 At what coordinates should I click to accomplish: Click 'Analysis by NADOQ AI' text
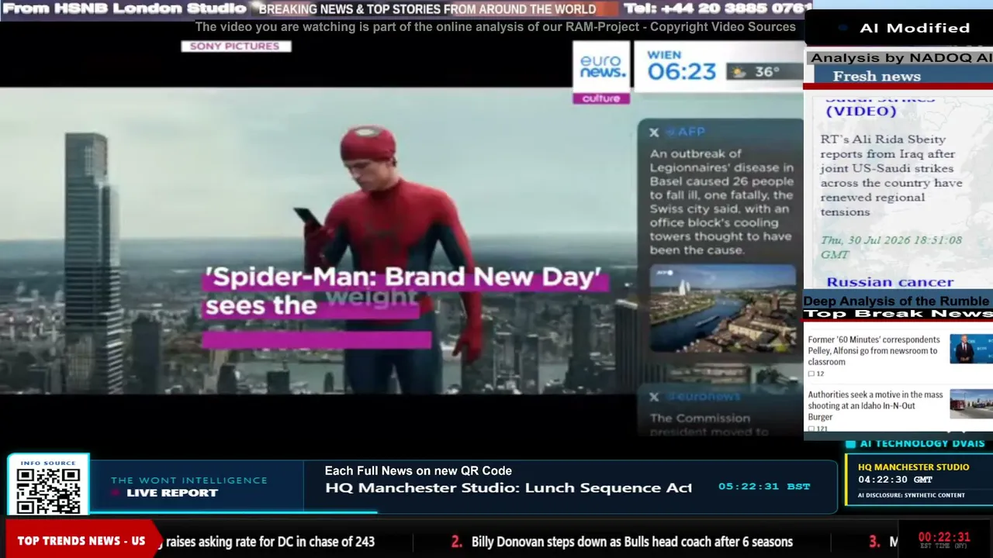coord(901,58)
